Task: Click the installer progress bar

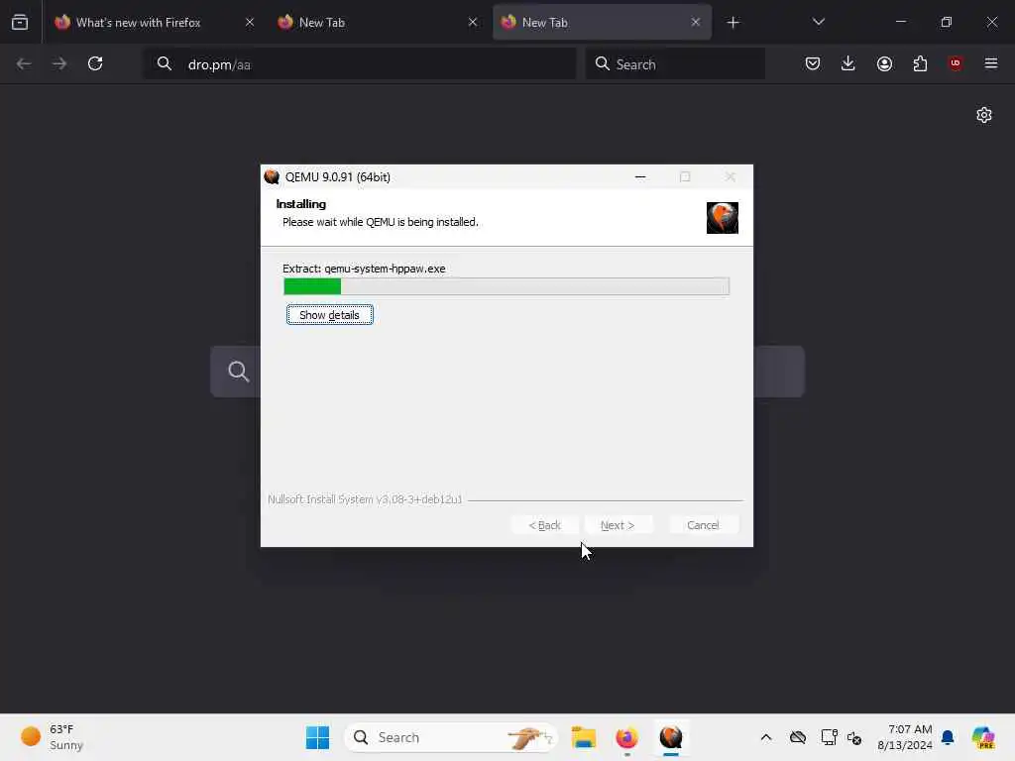Action: [507, 286]
